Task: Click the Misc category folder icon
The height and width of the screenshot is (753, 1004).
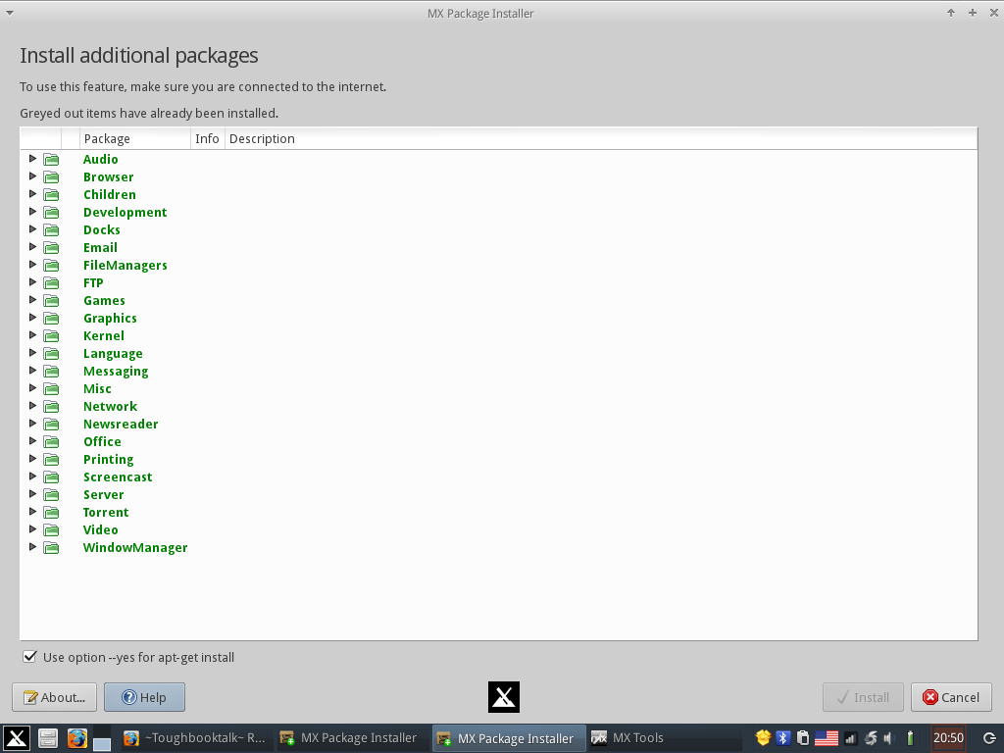Action: click(51, 388)
